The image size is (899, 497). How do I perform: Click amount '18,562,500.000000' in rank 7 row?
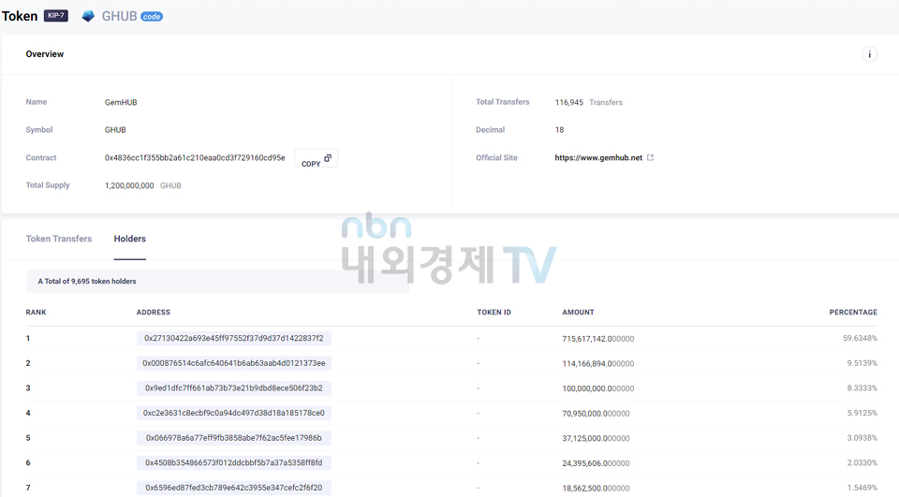pyautogui.click(x=596, y=489)
